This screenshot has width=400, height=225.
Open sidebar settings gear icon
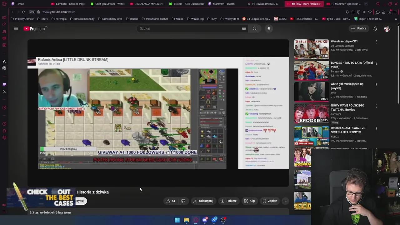4,138
